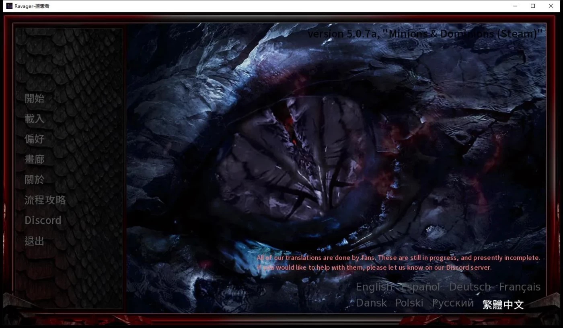Maximize the Ravager window
This screenshot has height=328, width=563.
(533, 6)
